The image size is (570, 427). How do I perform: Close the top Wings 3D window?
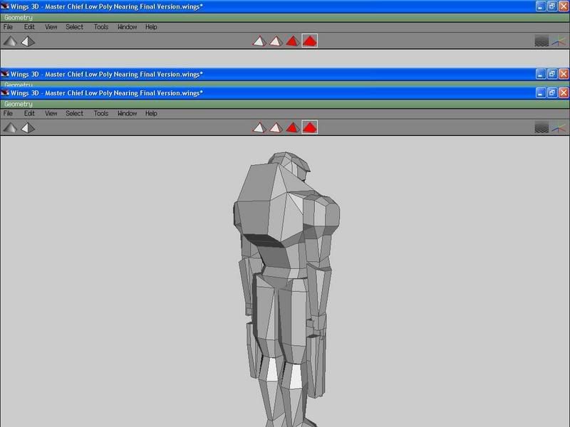click(x=564, y=6)
